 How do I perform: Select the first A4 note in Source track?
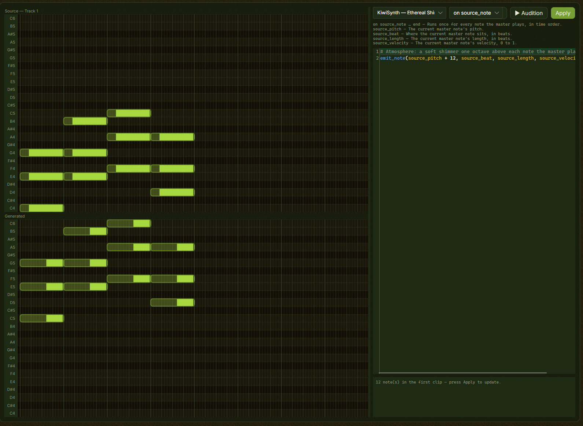[129, 137]
